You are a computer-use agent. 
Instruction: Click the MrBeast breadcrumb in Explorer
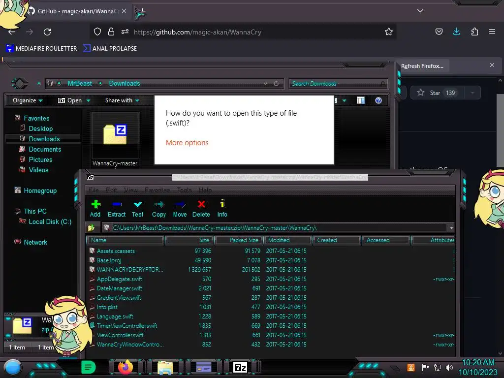(x=80, y=83)
